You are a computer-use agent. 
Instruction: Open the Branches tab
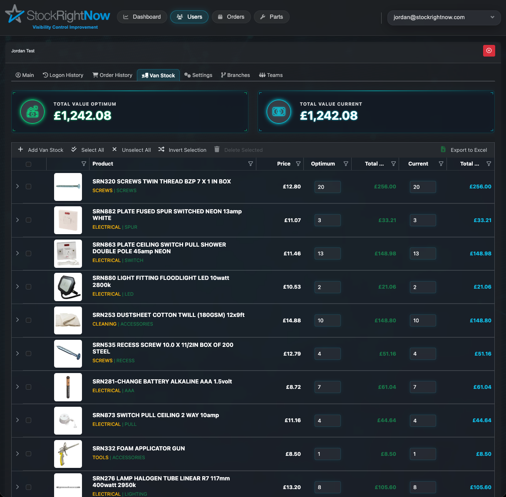click(235, 75)
